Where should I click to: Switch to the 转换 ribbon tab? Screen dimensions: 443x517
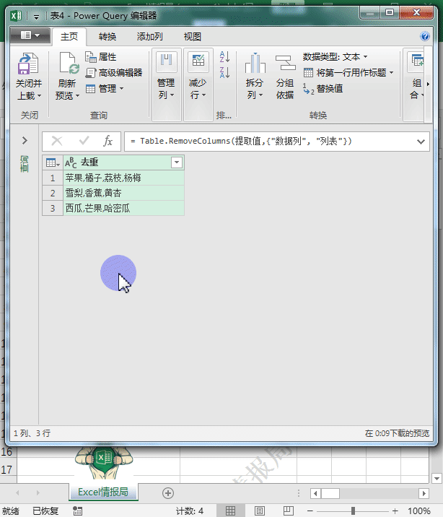[108, 37]
